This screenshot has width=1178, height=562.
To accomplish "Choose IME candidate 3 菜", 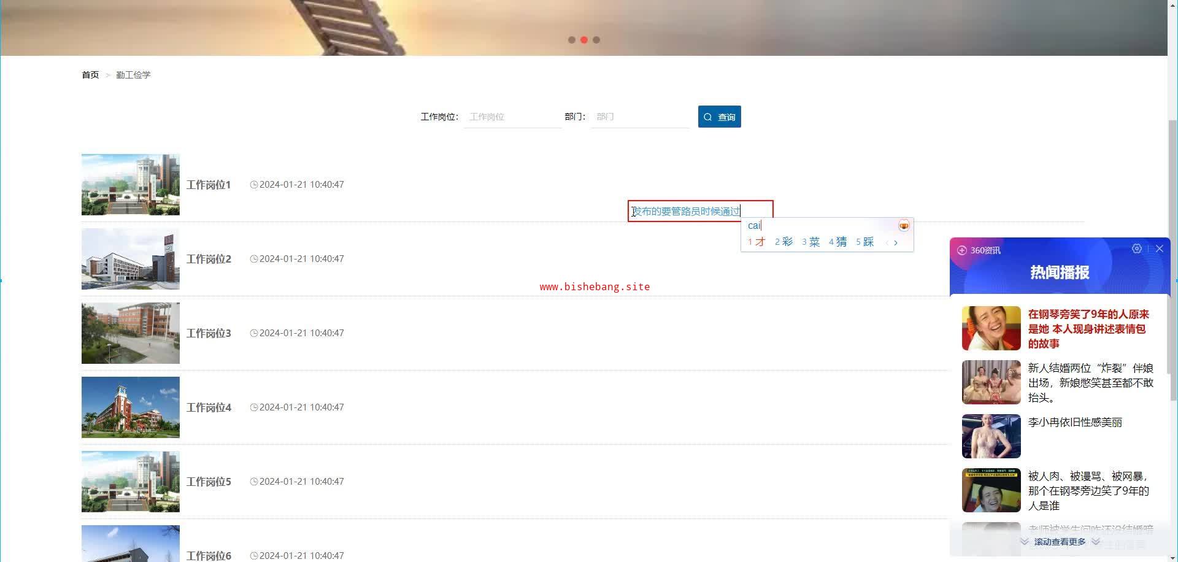I will coord(810,242).
